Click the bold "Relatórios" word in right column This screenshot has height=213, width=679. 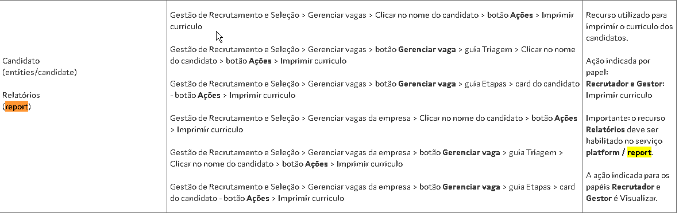(x=605, y=129)
